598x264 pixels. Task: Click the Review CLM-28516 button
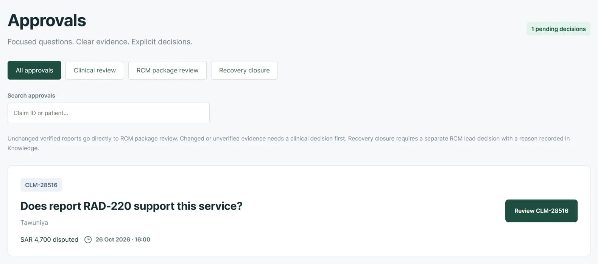pyautogui.click(x=541, y=211)
